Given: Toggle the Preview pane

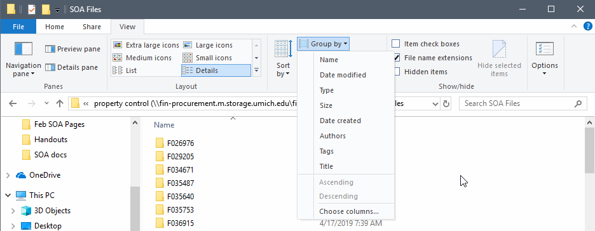Looking at the screenshot, I should pos(72,49).
